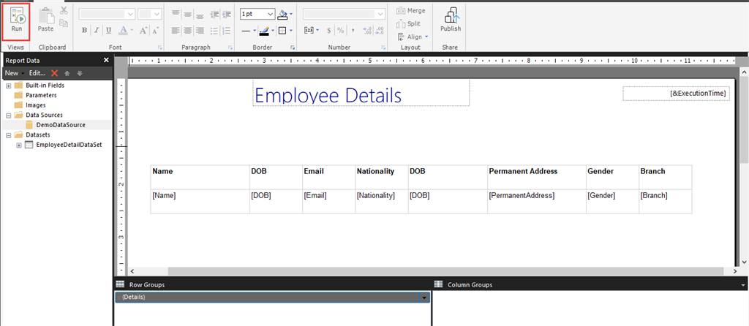The width and height of the screenshot is (749, 326).
Task: Apply comma thousands separator format
Action: [353, 31]
